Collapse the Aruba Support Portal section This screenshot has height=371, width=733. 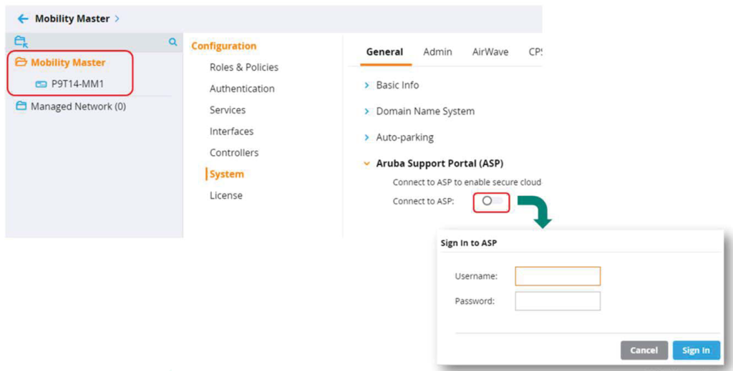(x=368, y=164)
